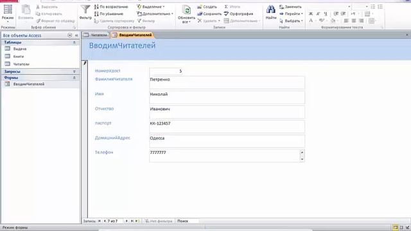The image size is (411, 231).
Task: Switch to the ВводимЧитателей document tab
Action: (x=132, y=35)
